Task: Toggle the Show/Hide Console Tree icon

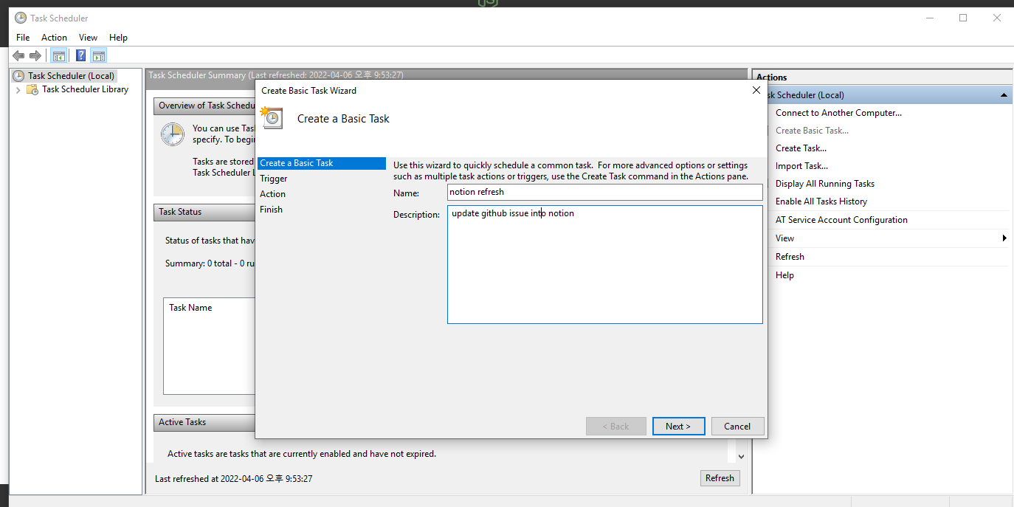Action: (58, 56)
